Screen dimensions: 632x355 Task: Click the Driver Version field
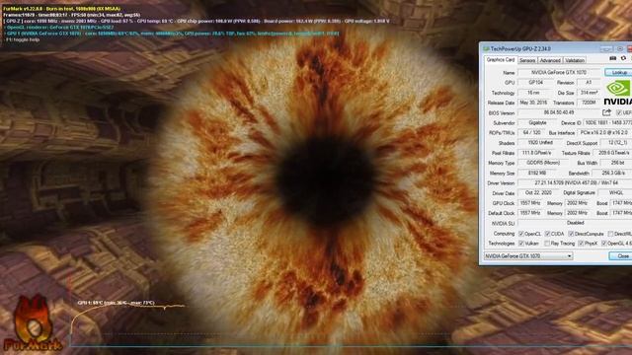click(x=575, y=183)
